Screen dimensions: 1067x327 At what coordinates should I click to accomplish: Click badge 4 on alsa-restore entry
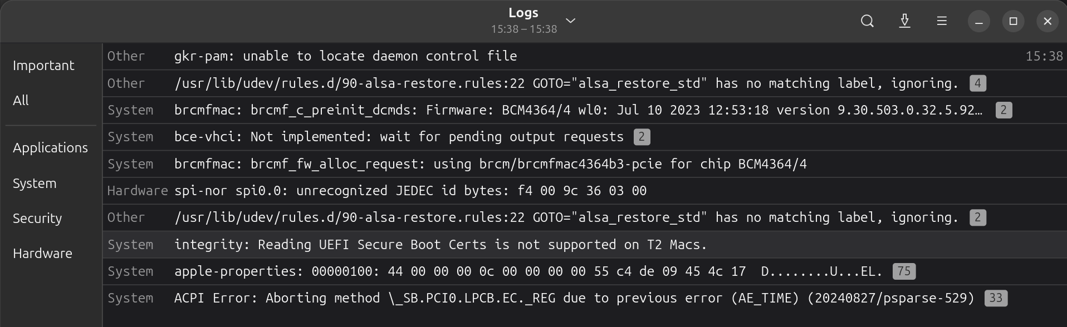coord(977,83)
